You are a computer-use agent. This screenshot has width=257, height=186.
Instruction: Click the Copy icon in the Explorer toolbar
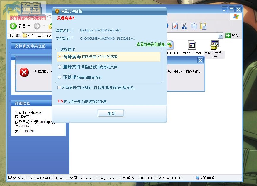click(x=194, y=26)
